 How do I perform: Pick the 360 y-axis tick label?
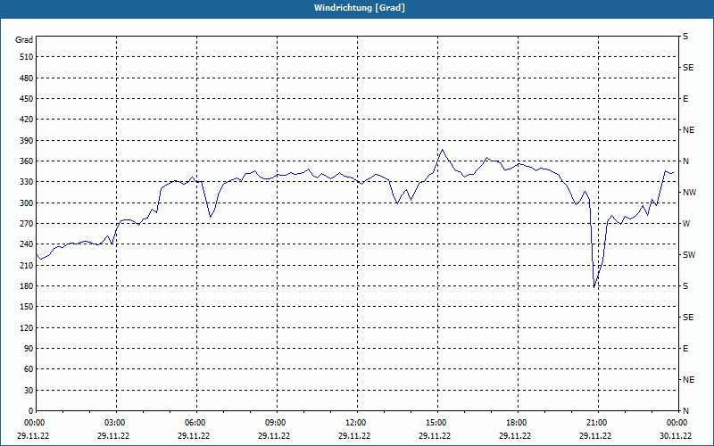coord(27,161)
